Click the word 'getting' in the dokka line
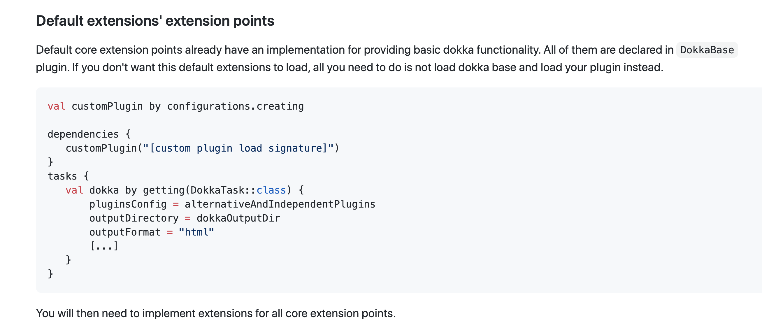This screenshot has width=762, height=330. 164,190
